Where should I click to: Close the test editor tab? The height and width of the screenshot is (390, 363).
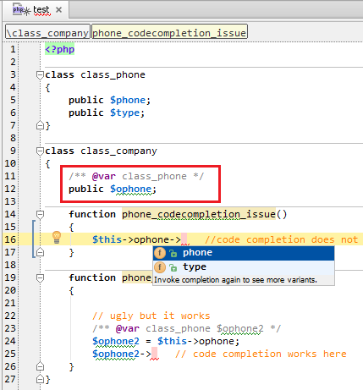click(59, 10)
